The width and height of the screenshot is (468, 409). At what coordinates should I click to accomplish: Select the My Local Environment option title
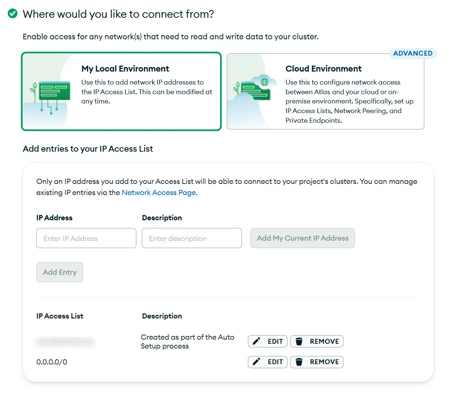[125, 69]
